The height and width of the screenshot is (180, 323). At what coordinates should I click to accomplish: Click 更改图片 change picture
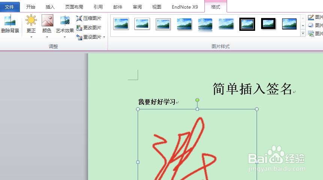pyautogui.click(x=89, y=27)
